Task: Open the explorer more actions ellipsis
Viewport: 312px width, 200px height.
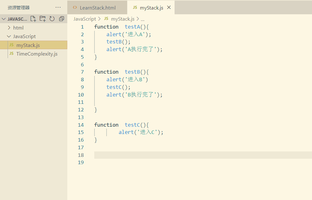Action: point(58,7)
